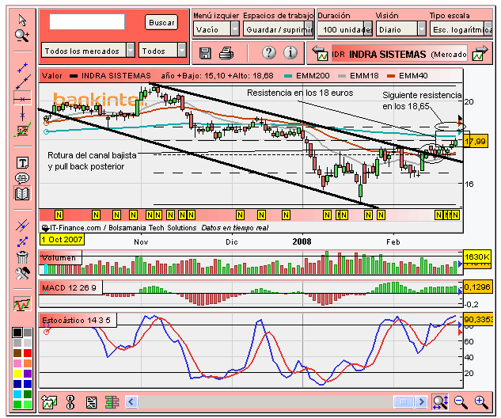The height and width of the screenshot is (418, 501).
Task: Click the 17,99 current price tag
Action: (476, 141)
